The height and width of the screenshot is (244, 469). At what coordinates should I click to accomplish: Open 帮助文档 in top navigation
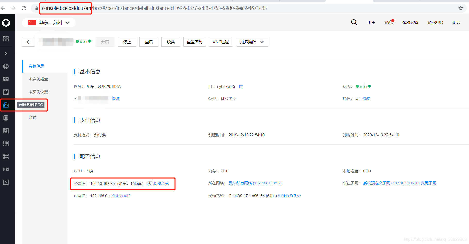(x=410, y=22)
